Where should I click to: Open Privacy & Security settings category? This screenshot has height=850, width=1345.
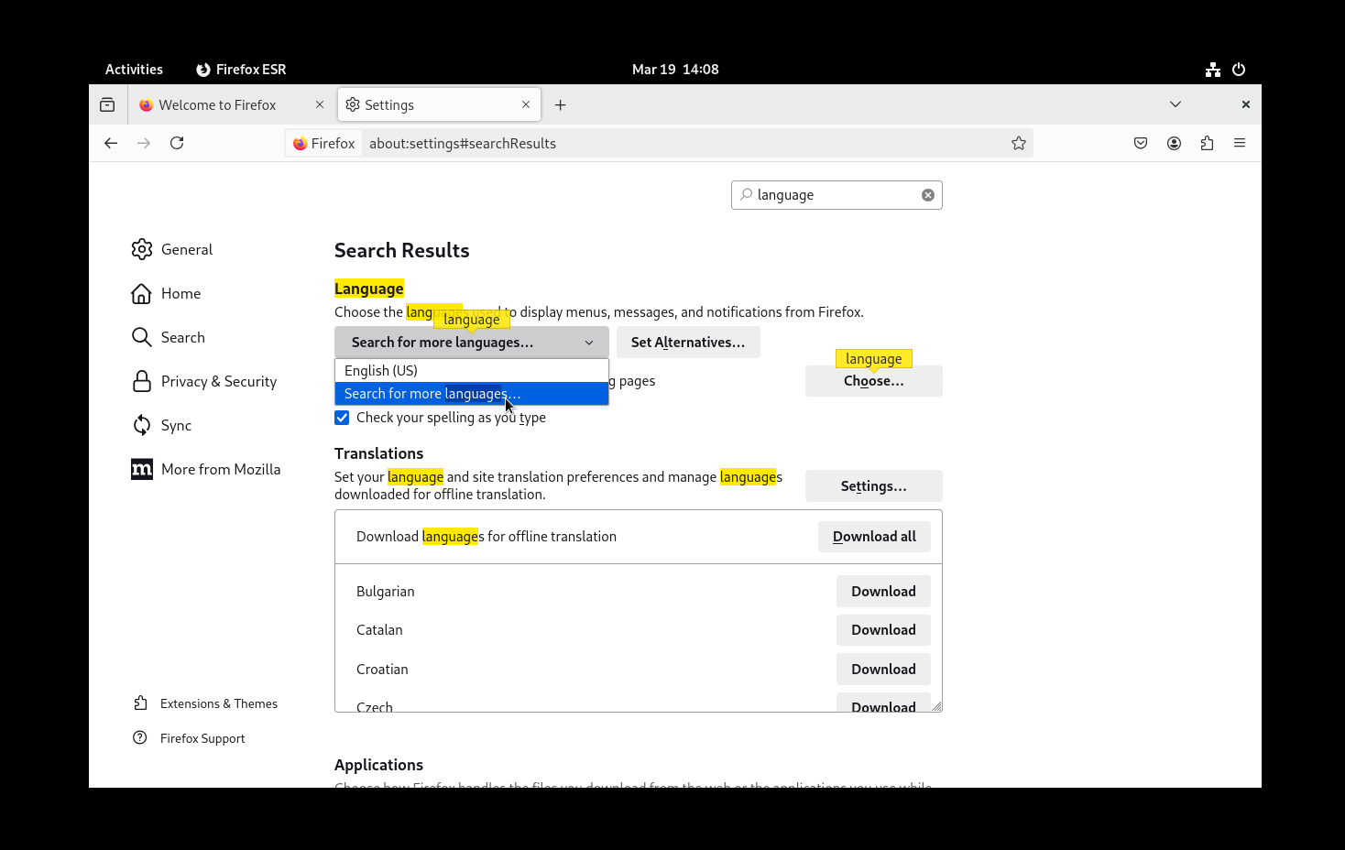(218, 381)
